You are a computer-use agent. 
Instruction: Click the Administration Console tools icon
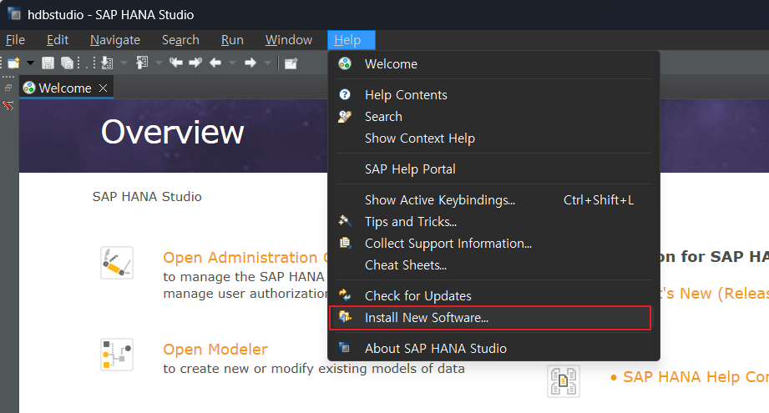click(x=117, y=263)
